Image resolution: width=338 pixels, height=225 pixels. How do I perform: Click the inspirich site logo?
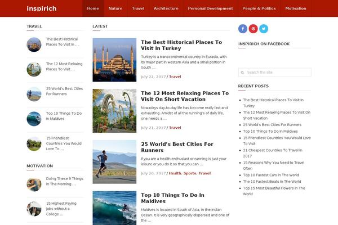42,8
